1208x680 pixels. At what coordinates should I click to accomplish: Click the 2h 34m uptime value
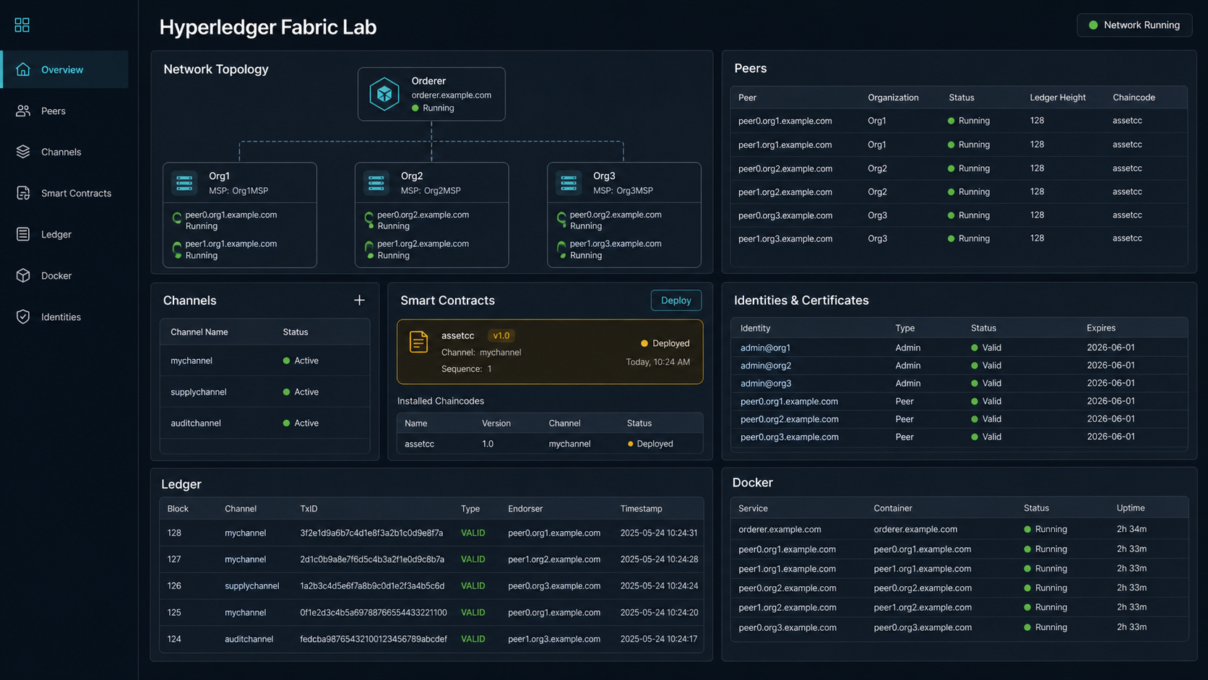[x=1131, y=529]
